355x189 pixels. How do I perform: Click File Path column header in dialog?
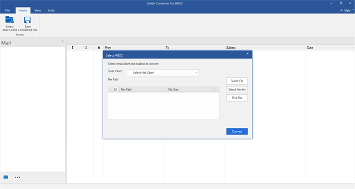click(143, 90)
